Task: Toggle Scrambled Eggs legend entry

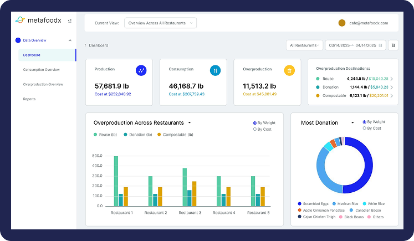Action: 313,204
